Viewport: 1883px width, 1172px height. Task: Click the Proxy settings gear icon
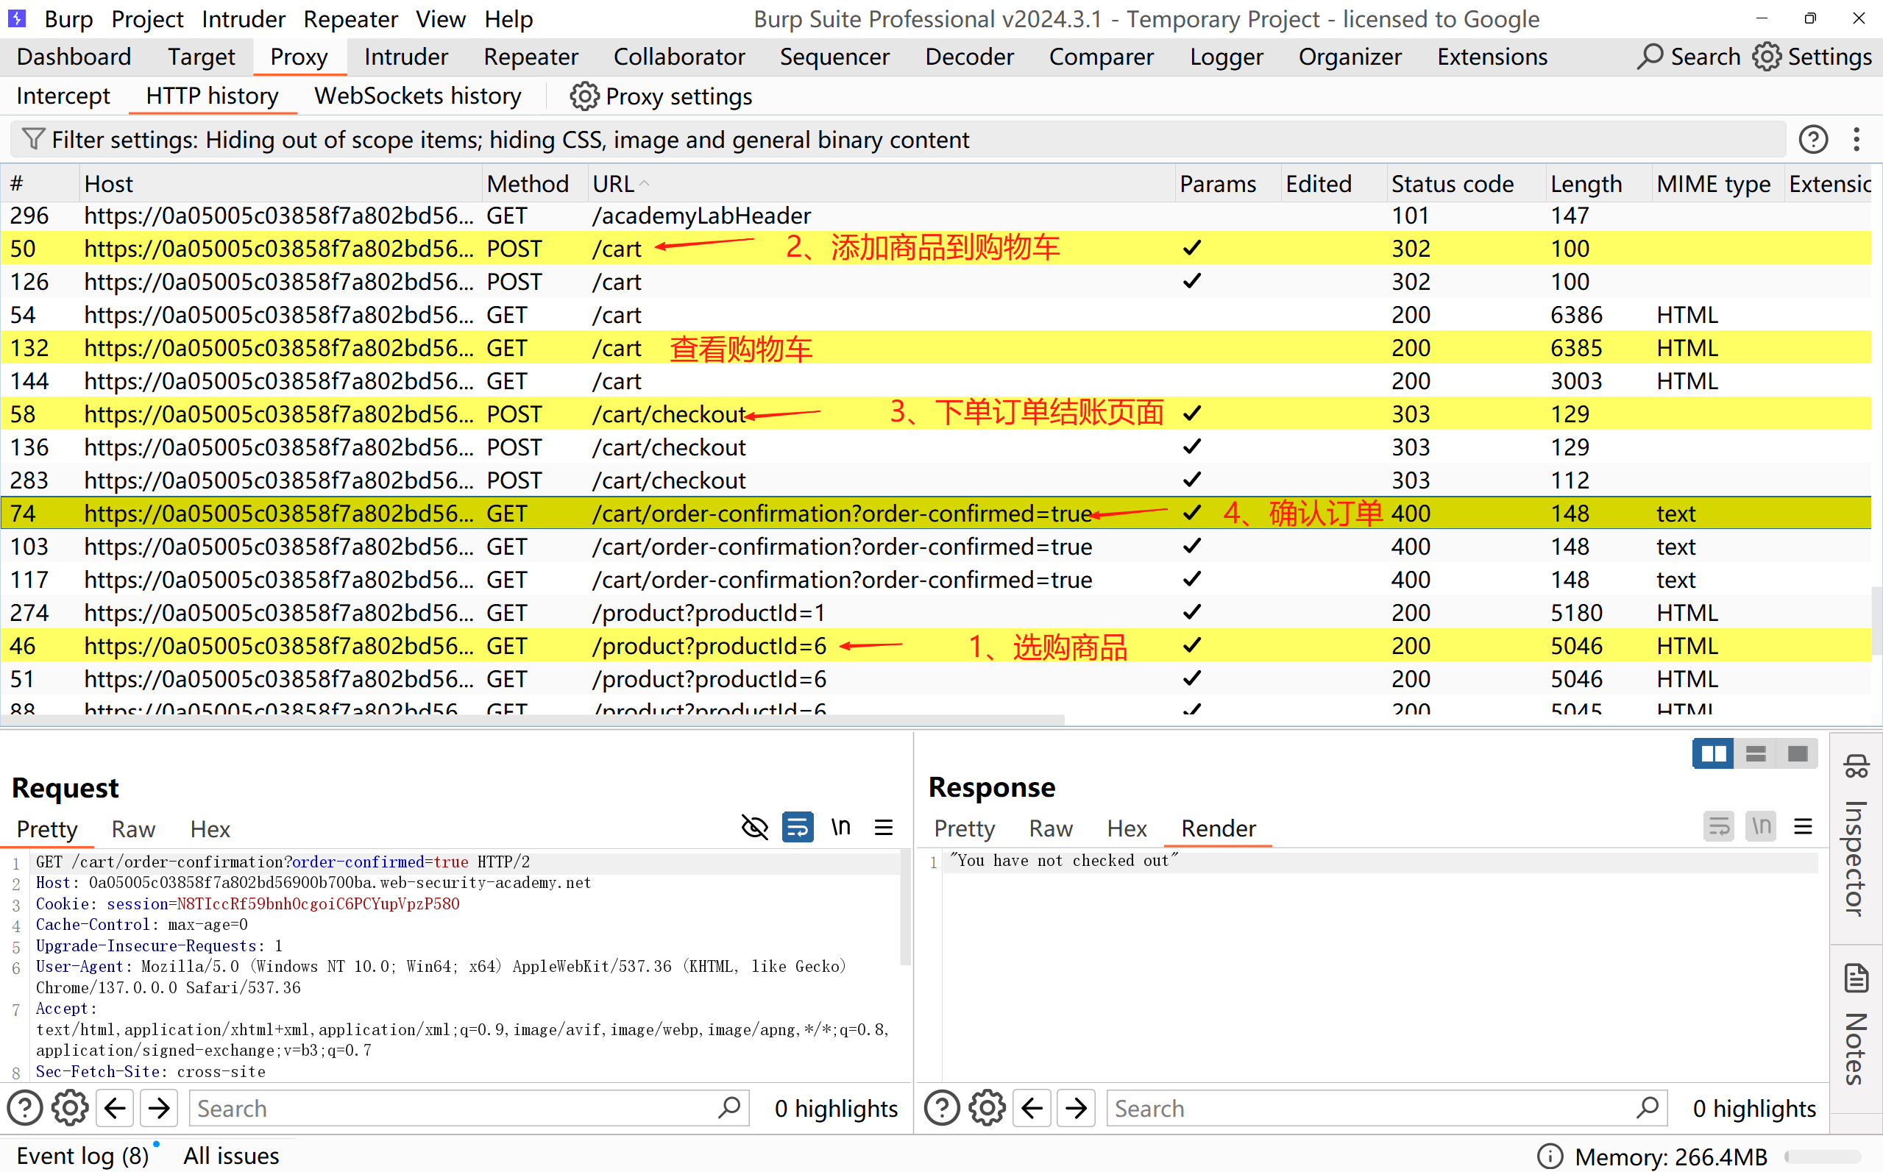(584, 97)
